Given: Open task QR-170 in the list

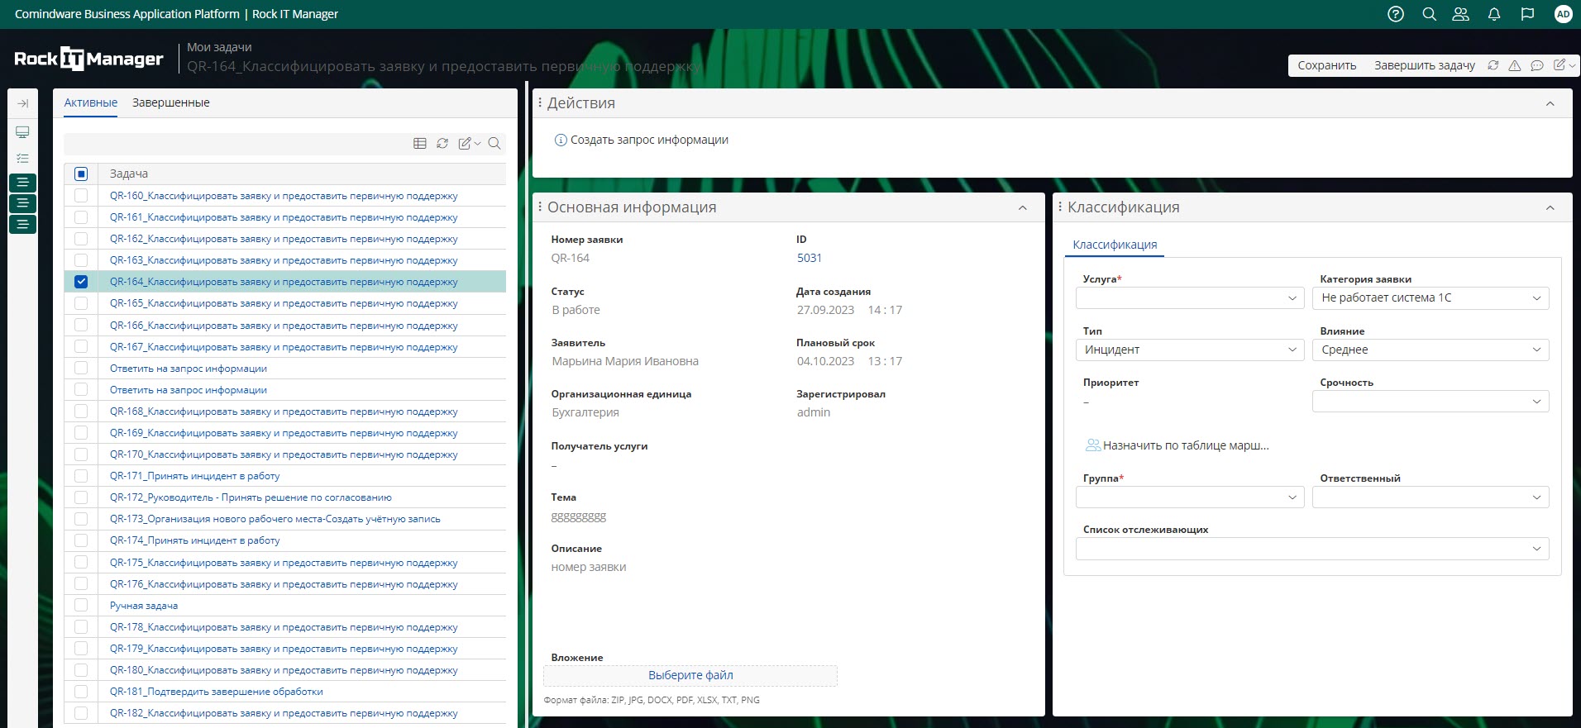Looking at the screenshot, I should click(x=284, y=454).
